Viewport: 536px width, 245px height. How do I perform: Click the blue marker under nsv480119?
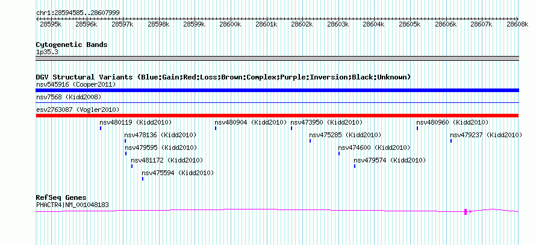pos(101,128)
